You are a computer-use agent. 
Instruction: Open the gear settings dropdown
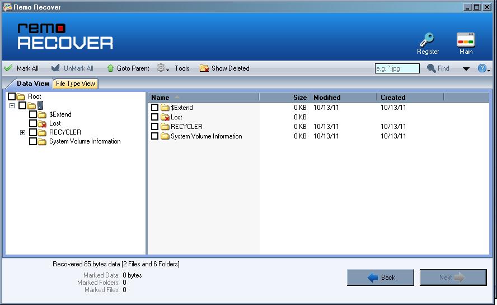click(x=163, y=68)
